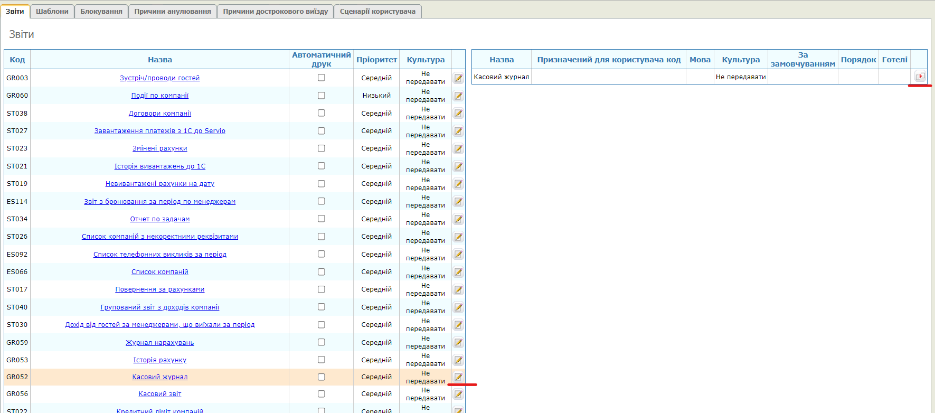This screenshot has width=935, height=413.
Task: Click the red play icon in the right table
Action: pyautogui.click(x=920, y=77)
